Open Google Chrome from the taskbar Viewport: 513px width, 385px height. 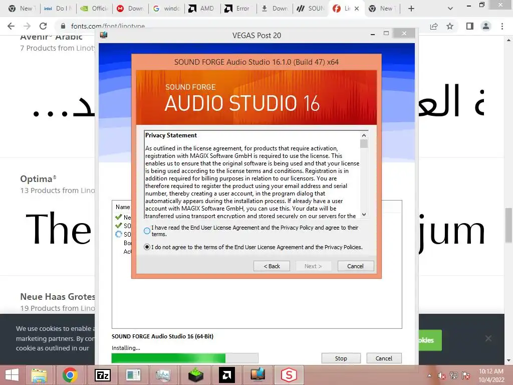70,375
